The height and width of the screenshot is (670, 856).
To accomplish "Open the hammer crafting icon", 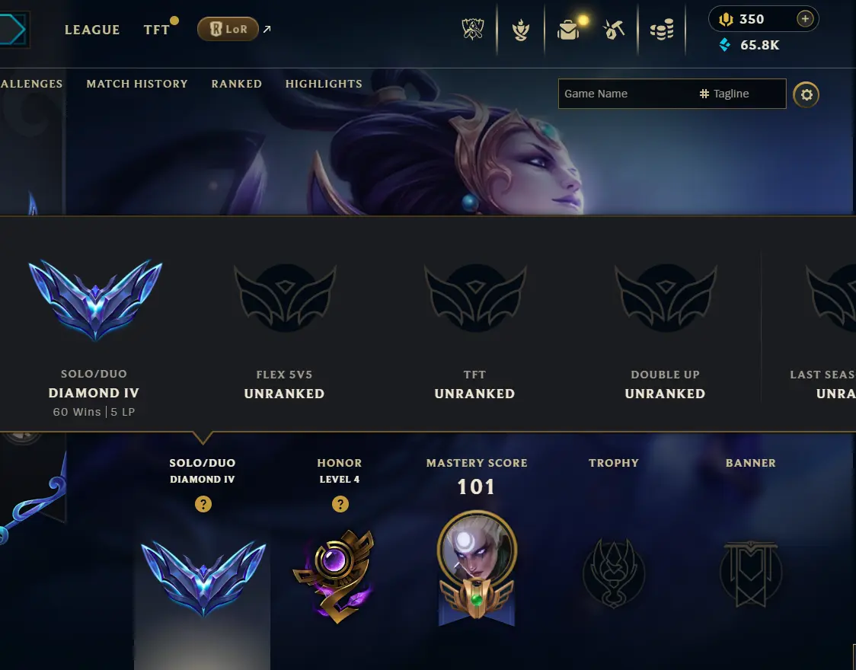I will click(x=614, y=30).
